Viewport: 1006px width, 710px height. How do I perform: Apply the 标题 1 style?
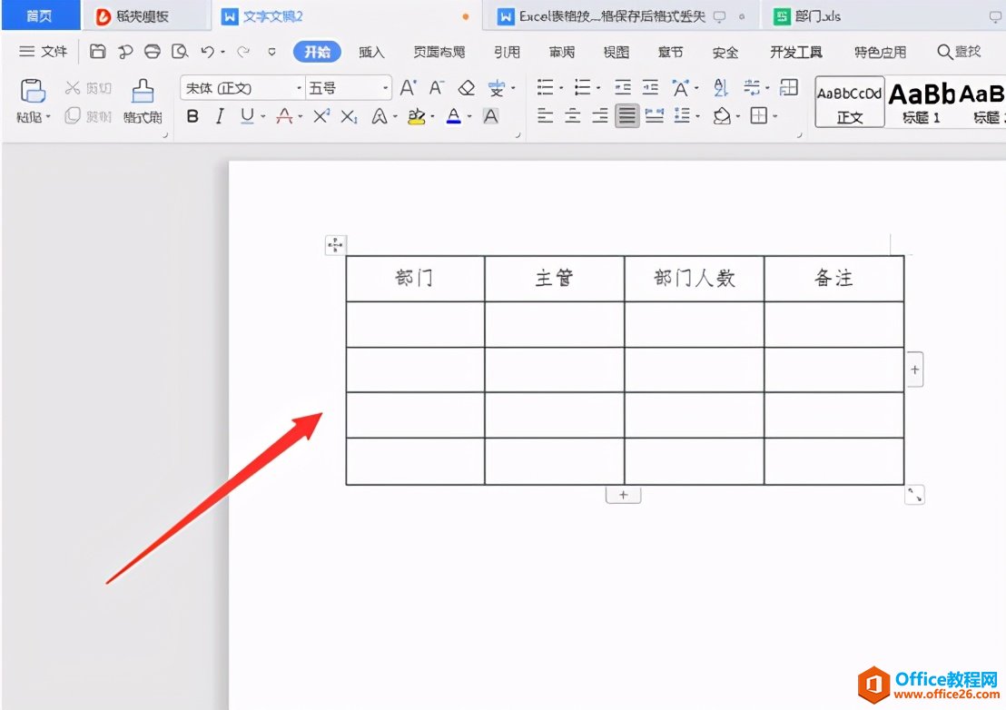click(x=922, y=102)
